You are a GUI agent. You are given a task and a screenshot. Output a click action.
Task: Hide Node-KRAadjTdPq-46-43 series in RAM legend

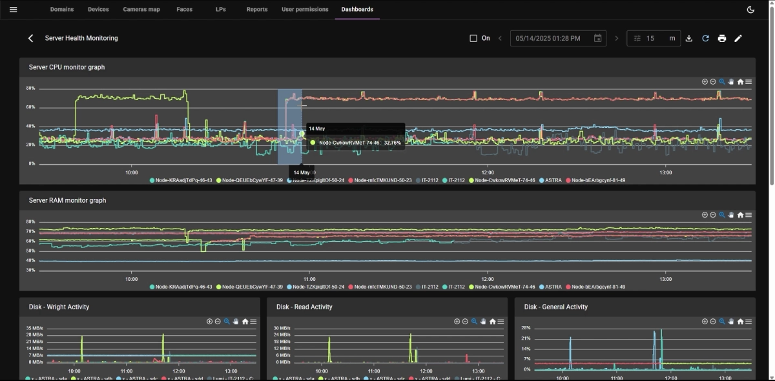[x=180, y=287]
